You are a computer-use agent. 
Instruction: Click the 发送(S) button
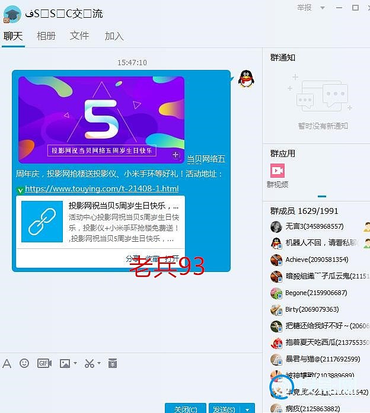(x=224, y=408)
